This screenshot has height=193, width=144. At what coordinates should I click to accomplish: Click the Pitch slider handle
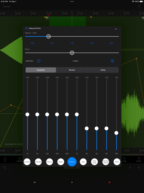[x=72, y=53]
